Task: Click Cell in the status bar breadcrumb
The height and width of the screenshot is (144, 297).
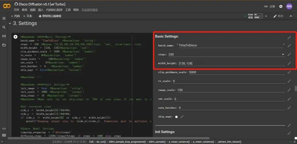Action: click(91, 142)
